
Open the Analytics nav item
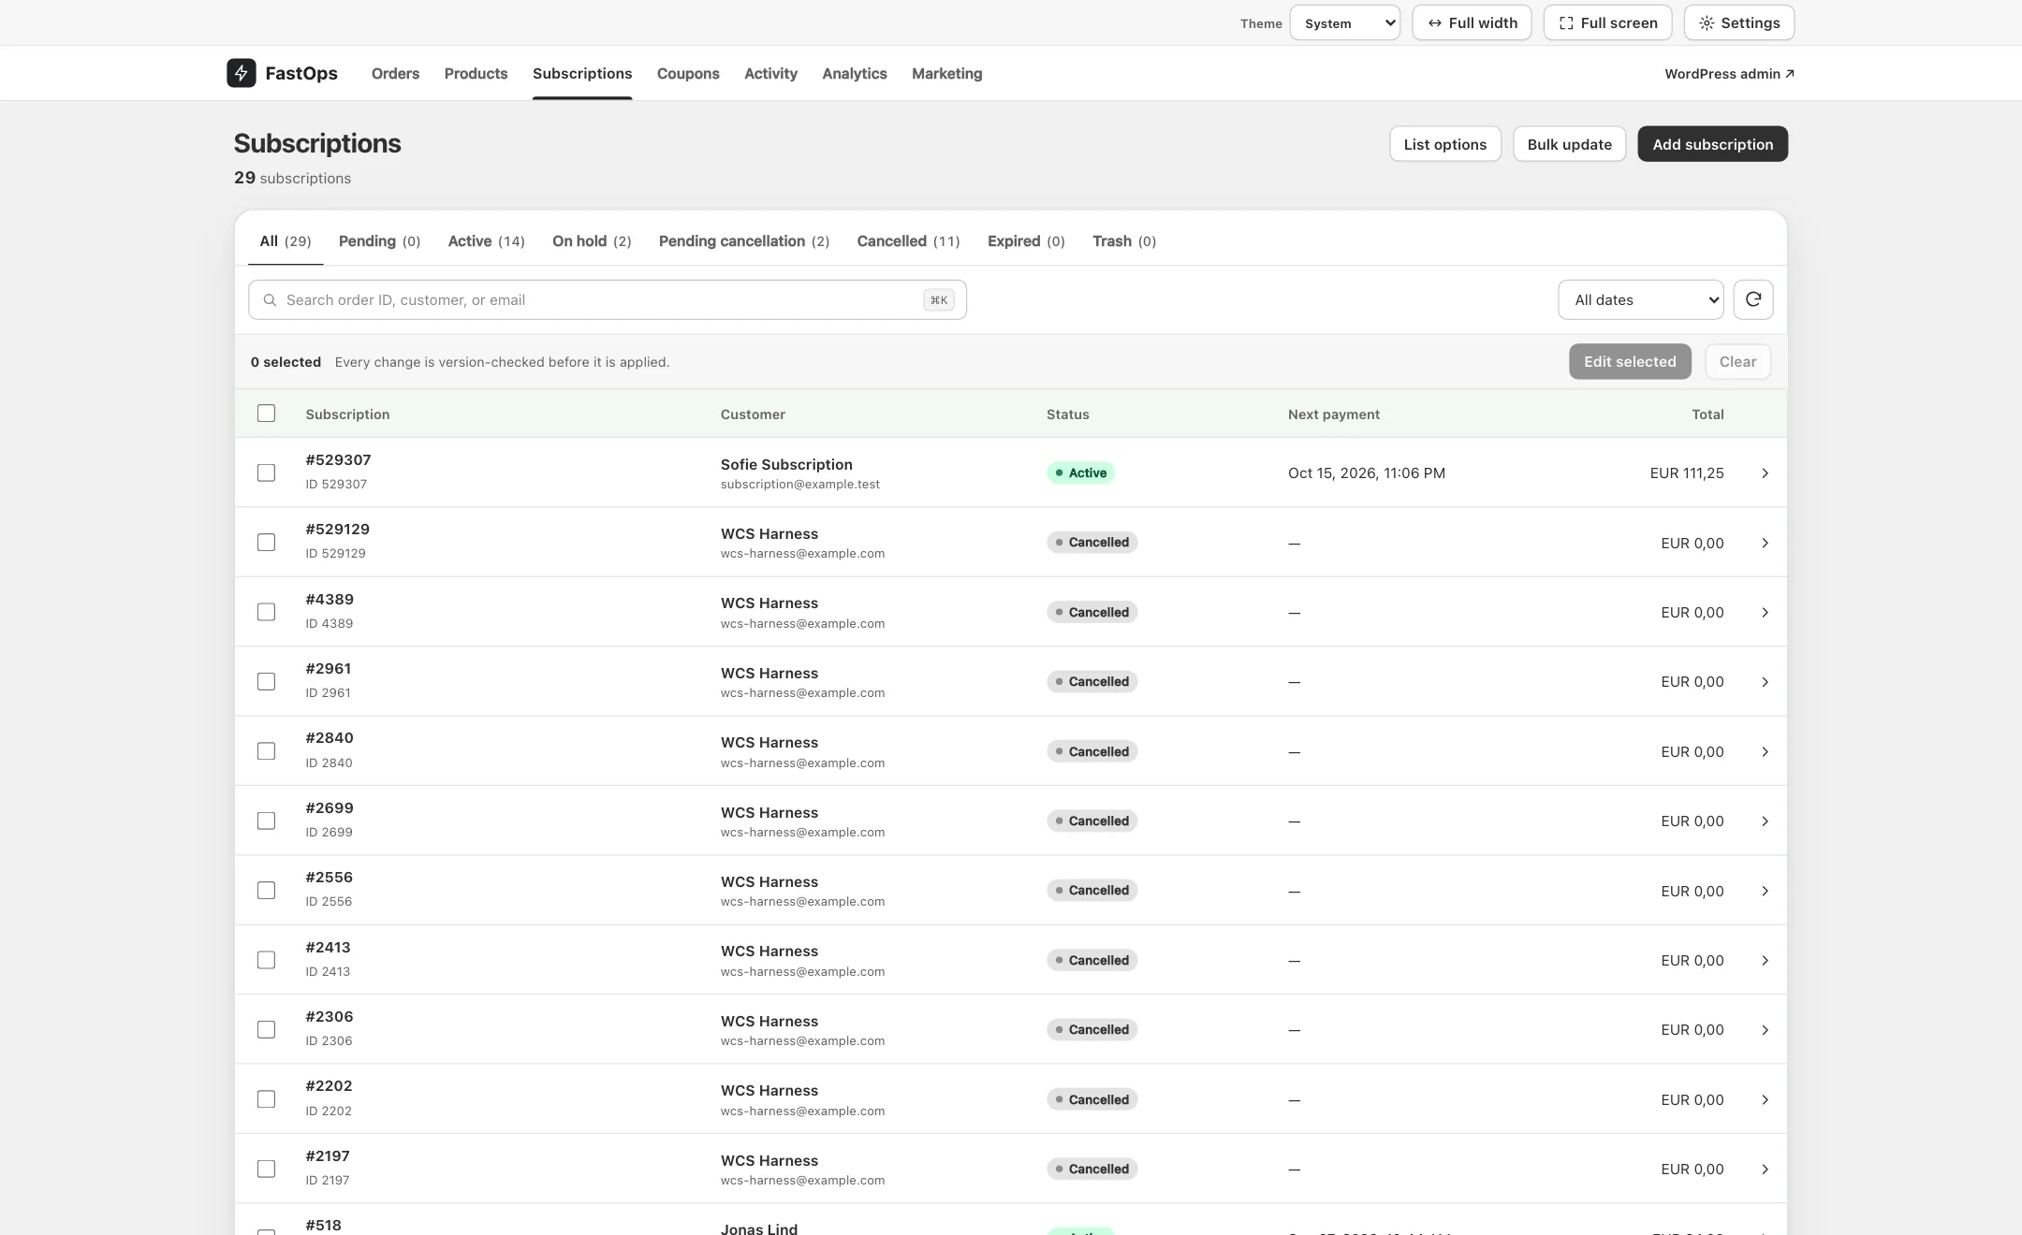(854, 73)
